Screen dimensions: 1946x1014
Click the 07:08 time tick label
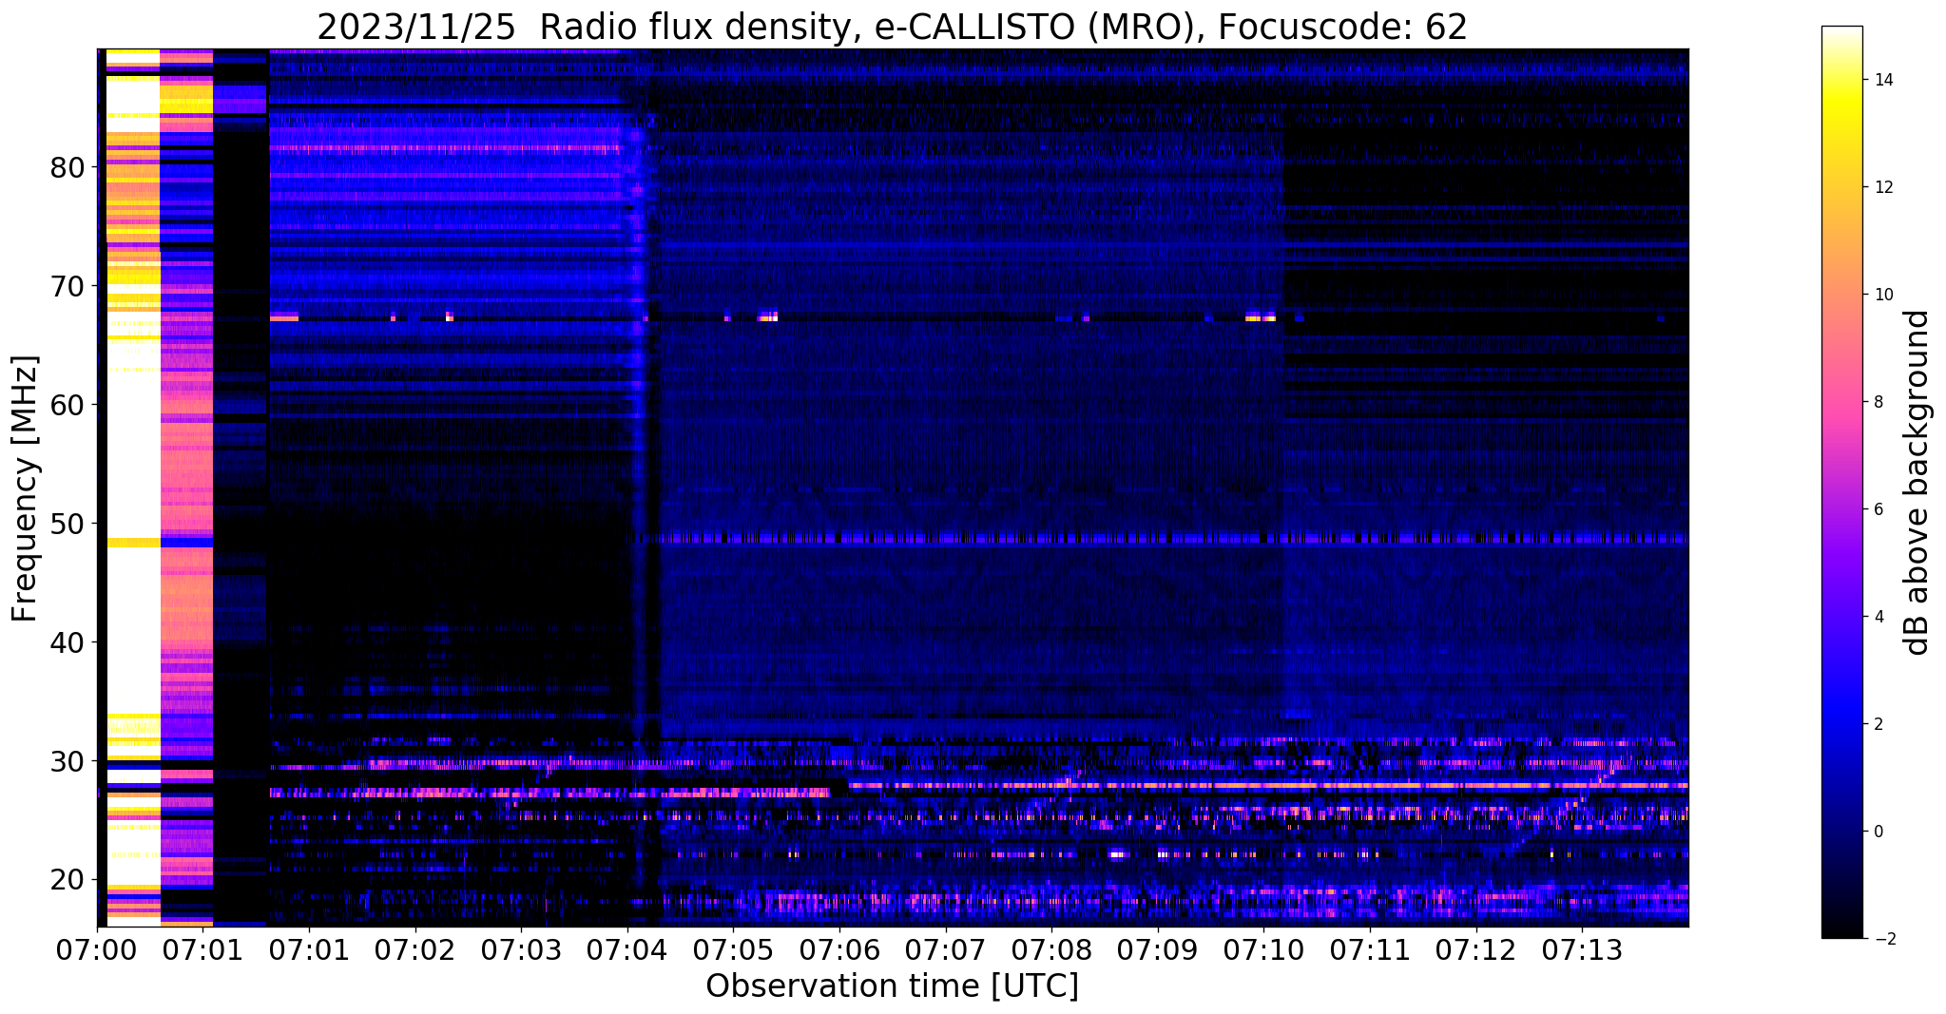1051,949
